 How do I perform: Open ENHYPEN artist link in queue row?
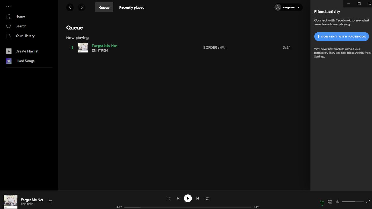100,50
